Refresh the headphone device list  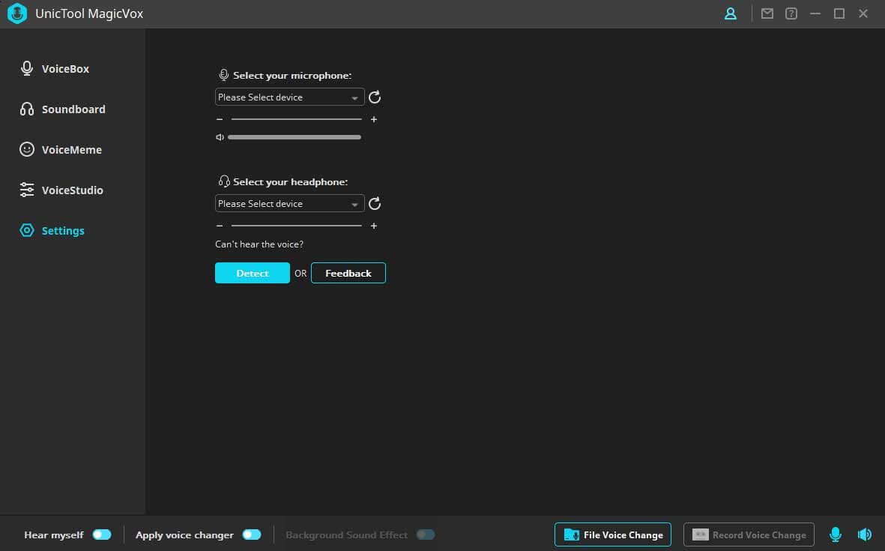point(375,204)
